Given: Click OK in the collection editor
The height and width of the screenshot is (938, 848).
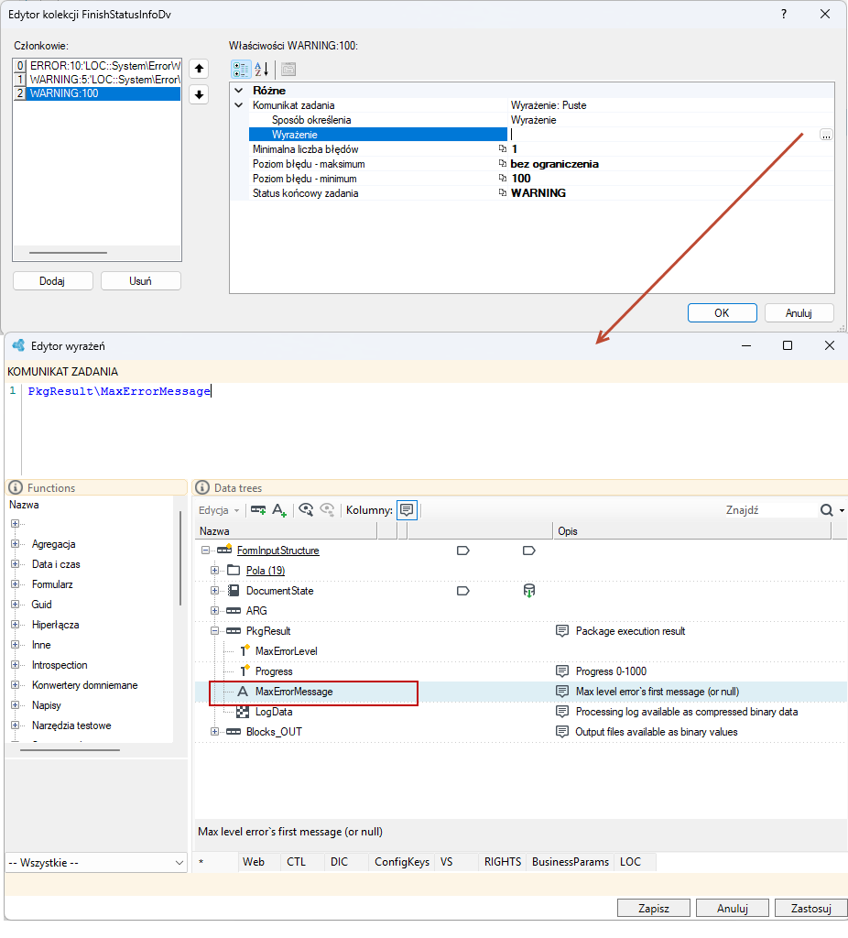Looking at the screenshot, I should pos(722,313).
